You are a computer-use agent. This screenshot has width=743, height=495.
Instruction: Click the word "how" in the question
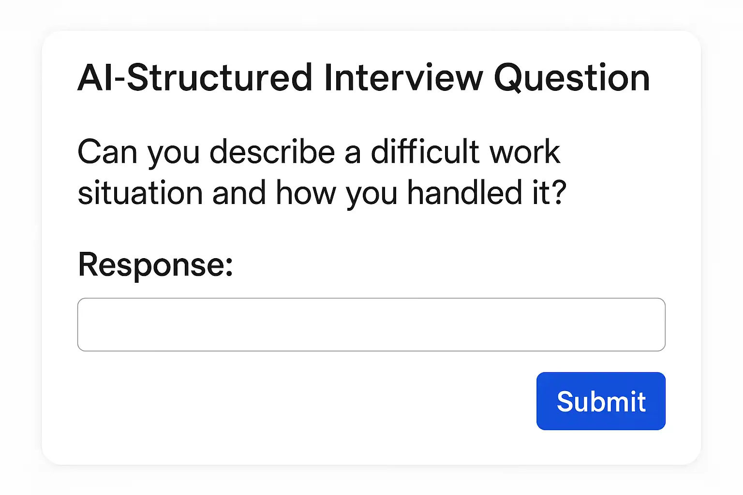pos(306,193)
